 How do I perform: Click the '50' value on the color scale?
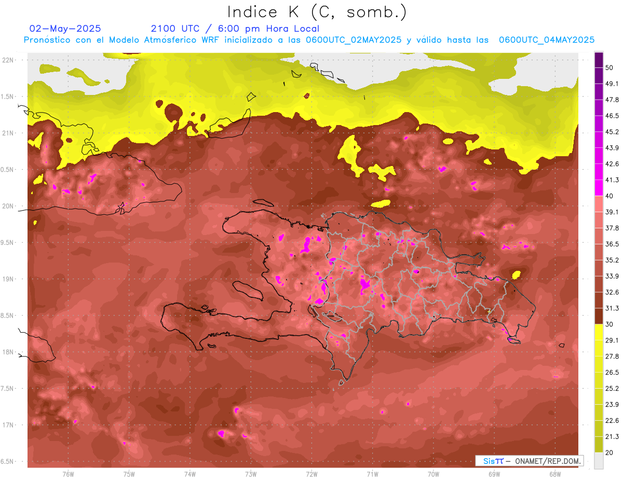click(x=610, y=67)
